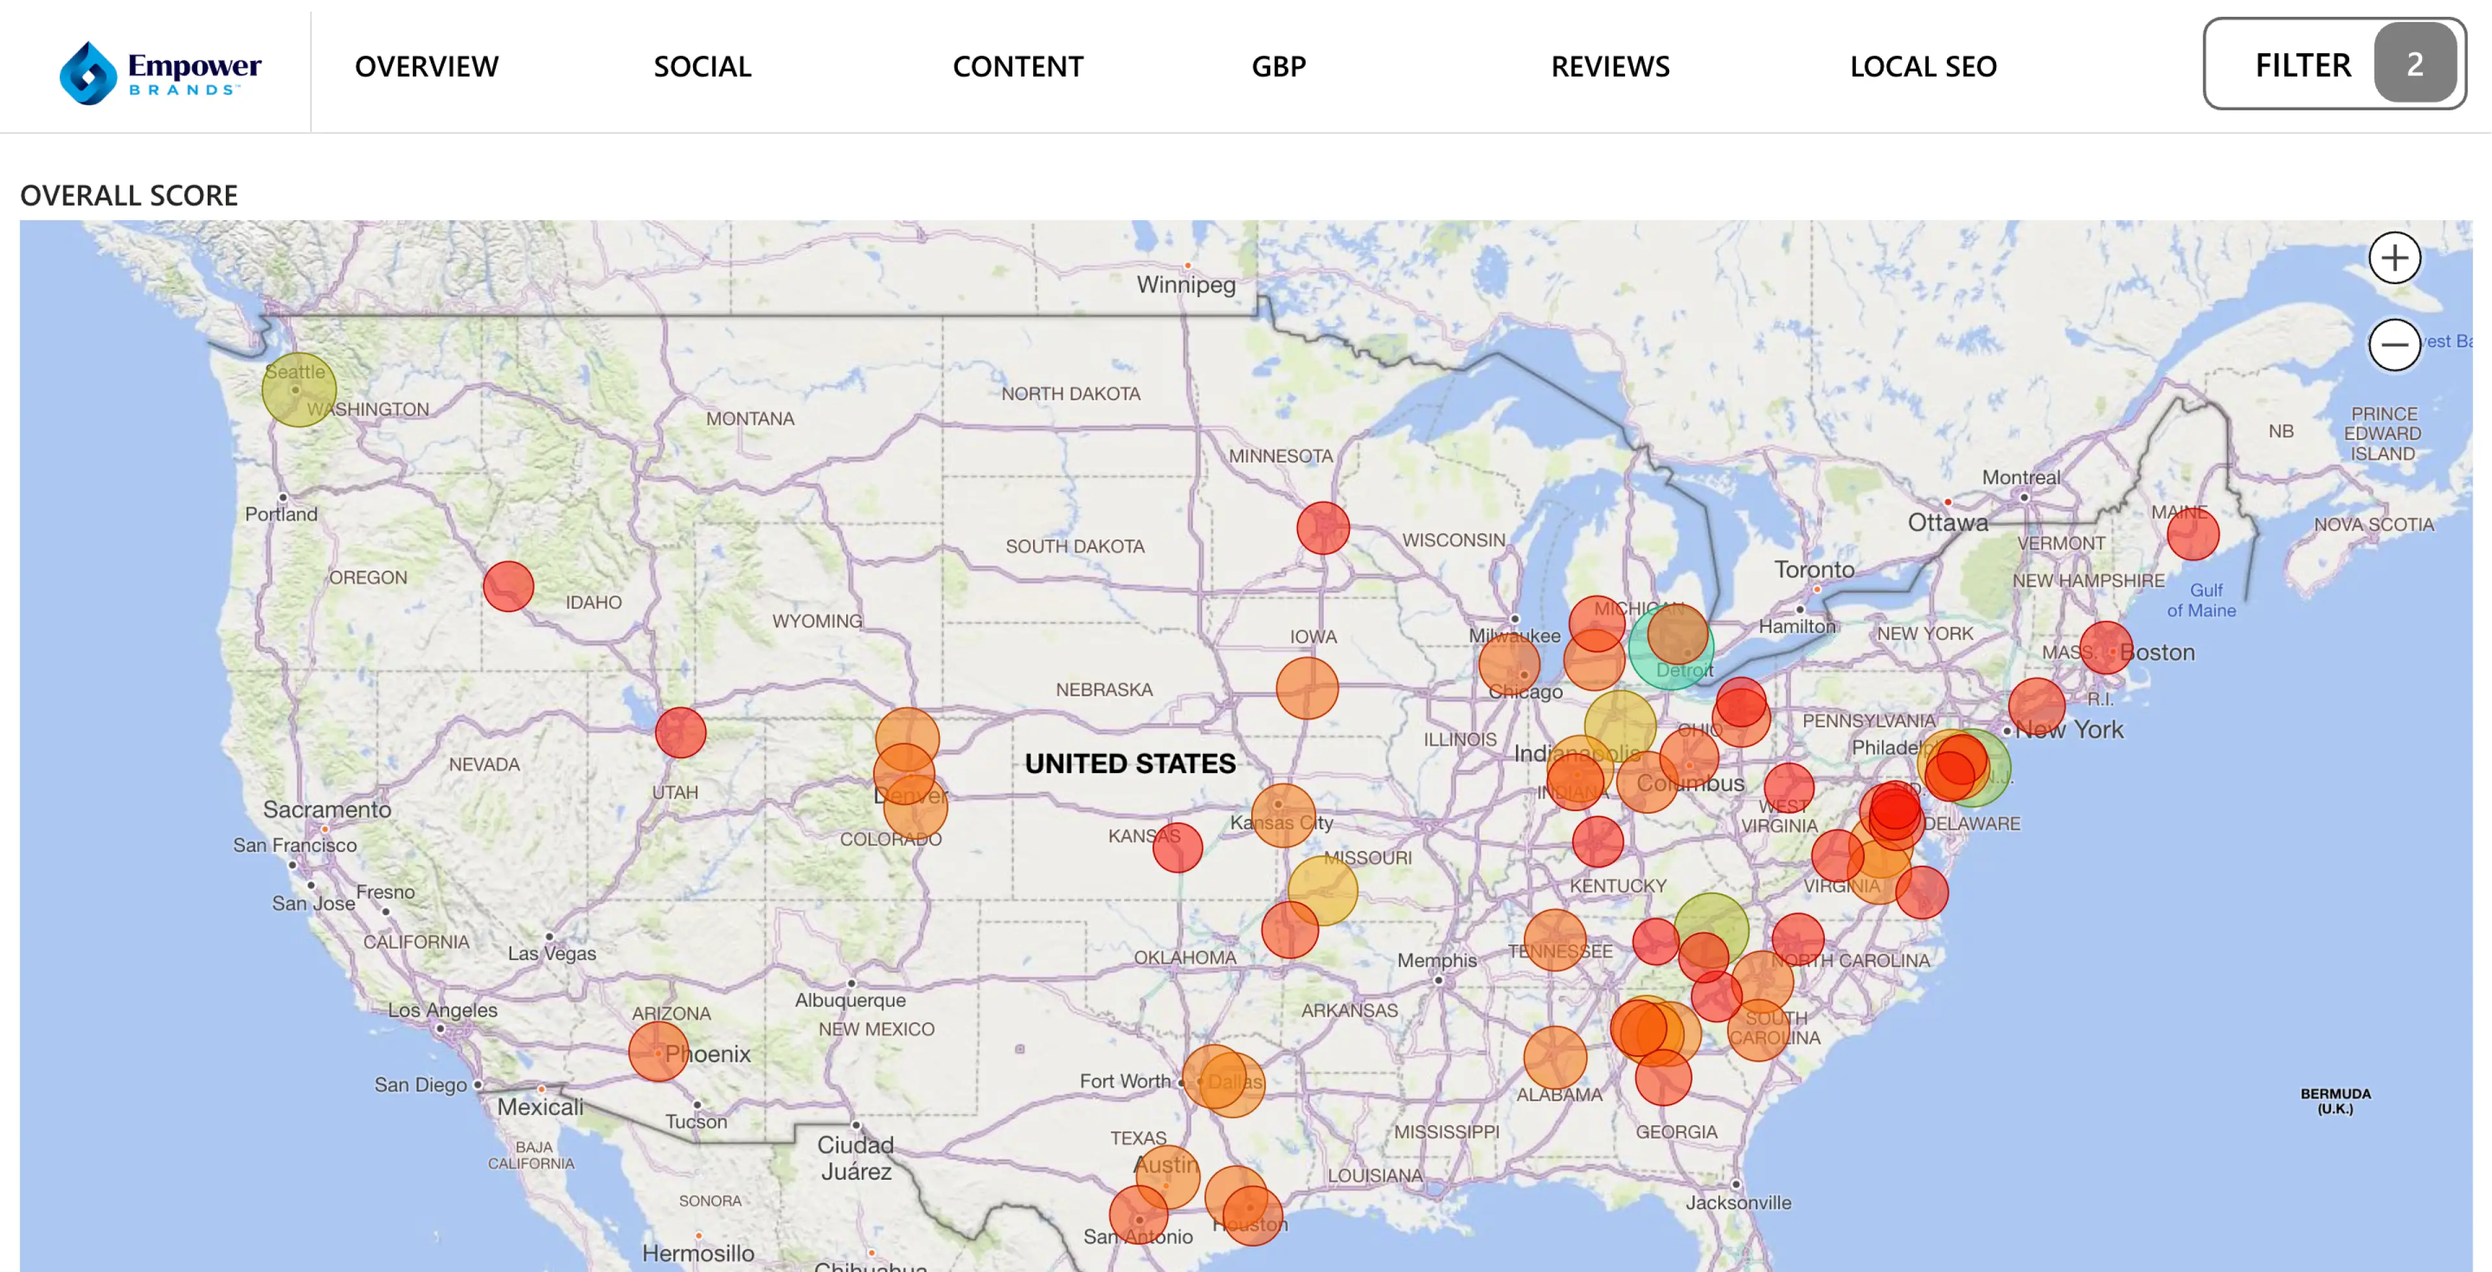This screenshot has width=2492, height=1272.
Task: Select the orange marker in Alabama
Action: click(x=1555, y=1057)
